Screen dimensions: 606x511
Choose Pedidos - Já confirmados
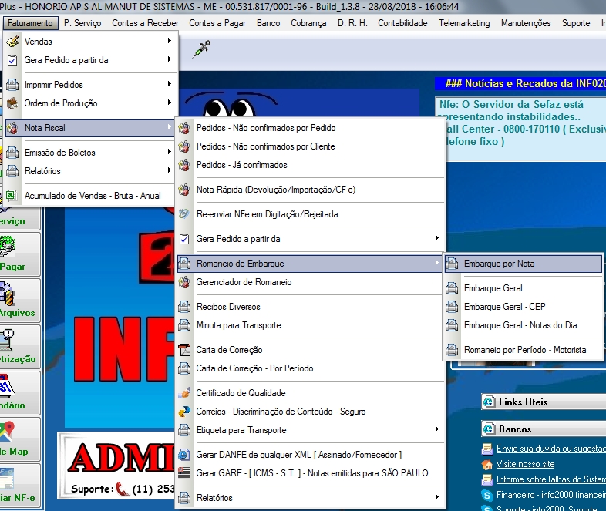tap(241, 165)
